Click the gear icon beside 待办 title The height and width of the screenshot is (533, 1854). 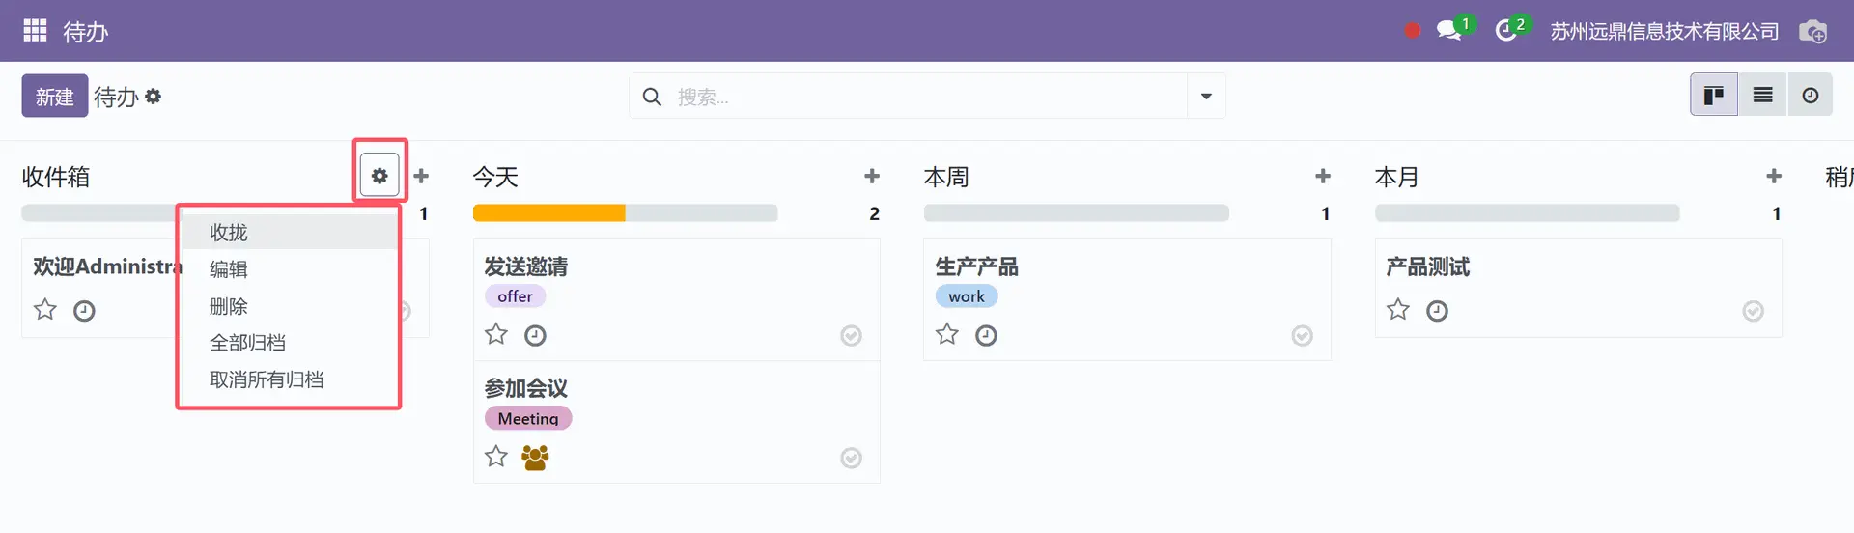coord(154,97)
